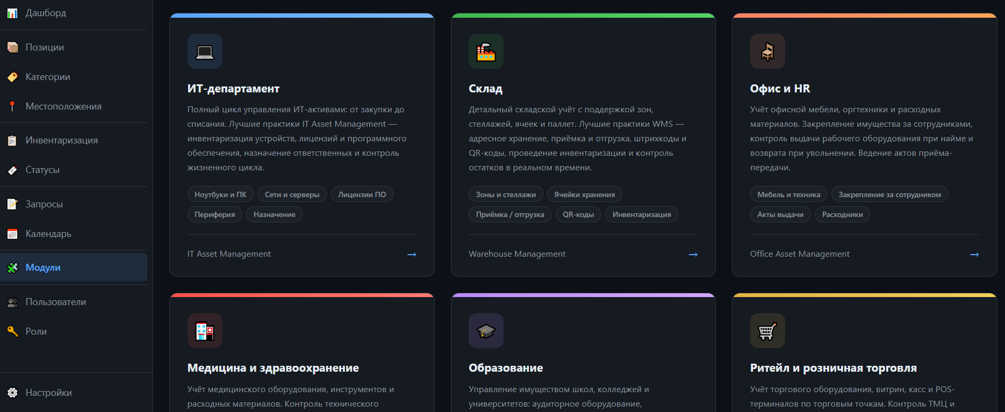Click the chair icon of Офис и HR

767,52
